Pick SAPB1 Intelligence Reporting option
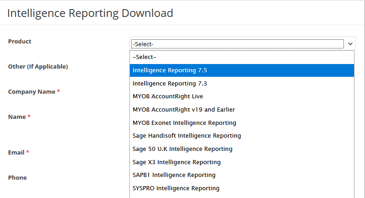Viewport: 365px width, 198px height. (x=242, y=175)
